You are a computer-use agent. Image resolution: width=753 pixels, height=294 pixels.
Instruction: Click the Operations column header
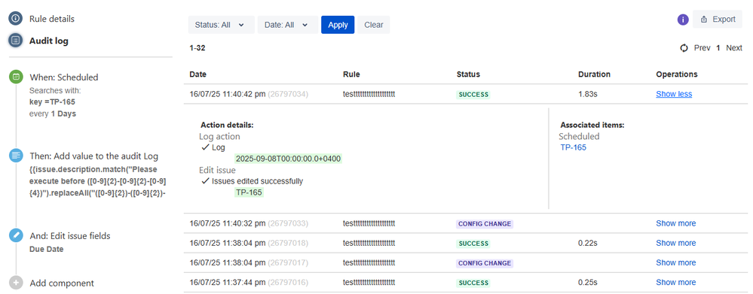(x=677, y=74)
